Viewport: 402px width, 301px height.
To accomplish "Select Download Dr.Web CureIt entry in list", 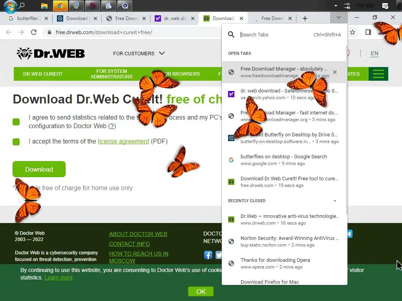I will (x=283, y=182).
